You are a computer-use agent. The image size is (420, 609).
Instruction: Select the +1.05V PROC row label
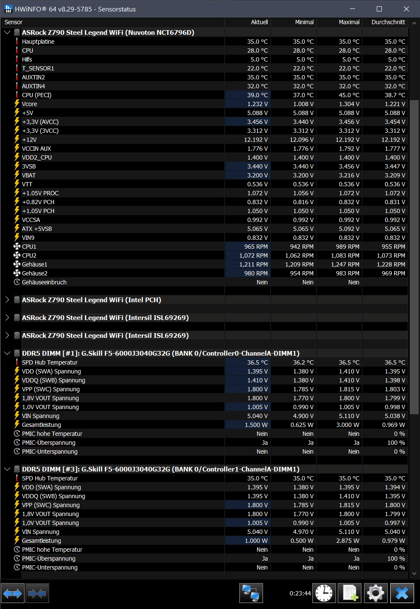(40, 193)
